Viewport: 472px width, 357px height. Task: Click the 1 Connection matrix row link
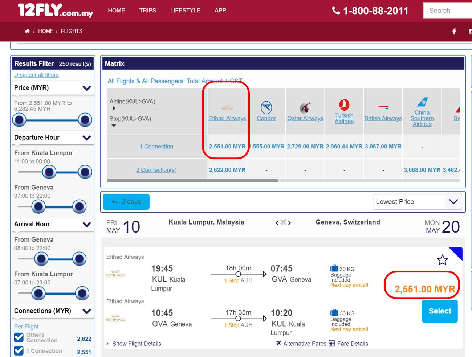156,147
